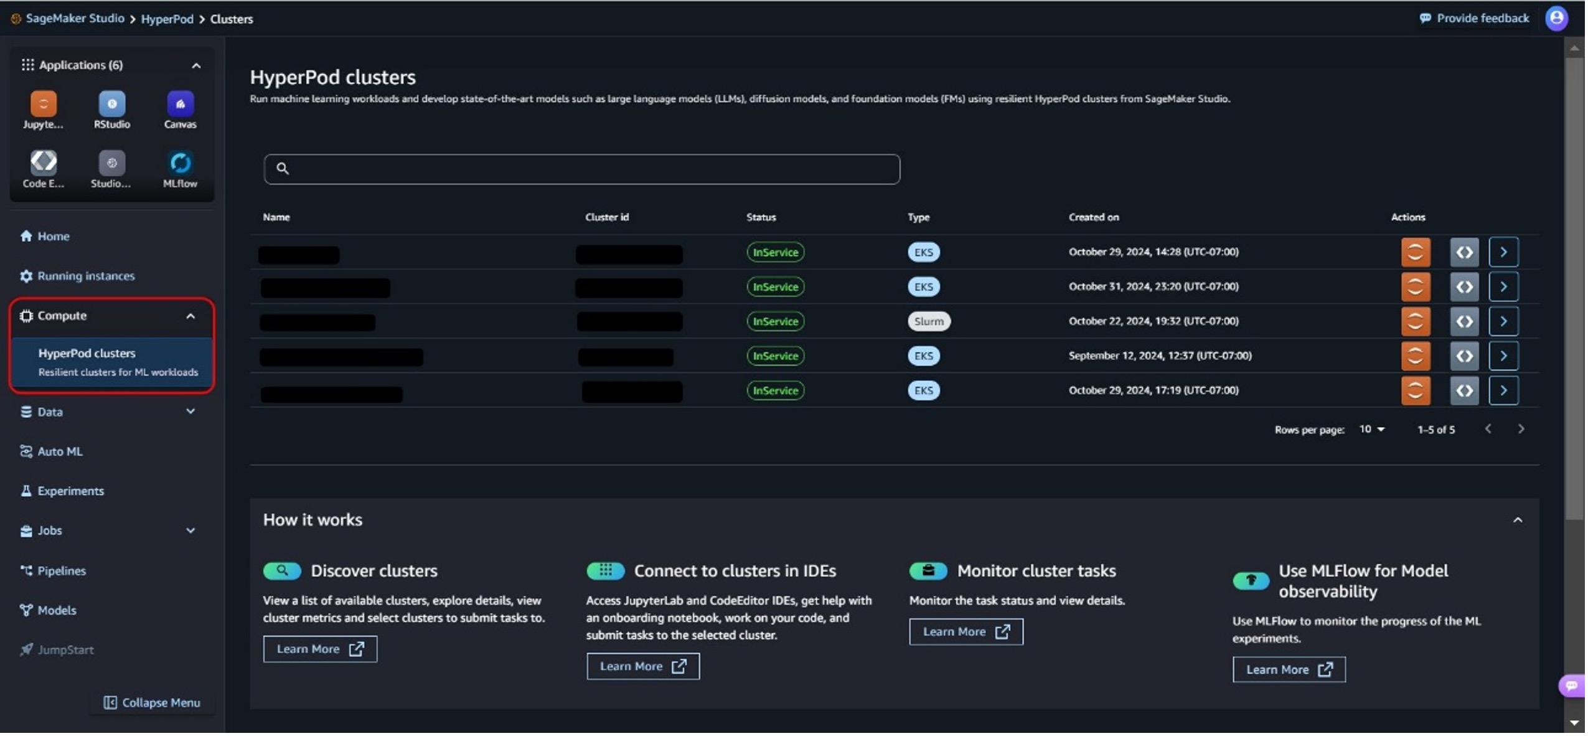Click the Collapse Menu button
Screen dimensions: 1588x736
pos(153,704)
